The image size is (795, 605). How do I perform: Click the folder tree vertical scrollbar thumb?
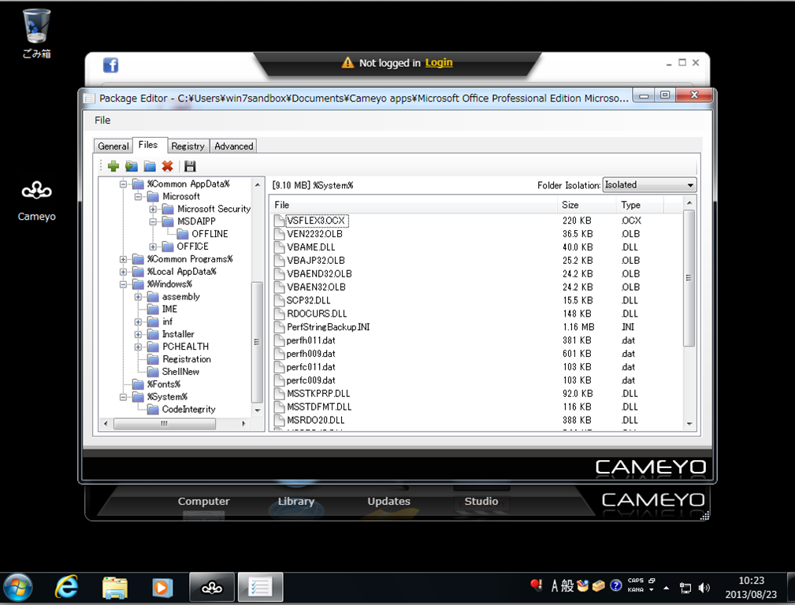257,342
